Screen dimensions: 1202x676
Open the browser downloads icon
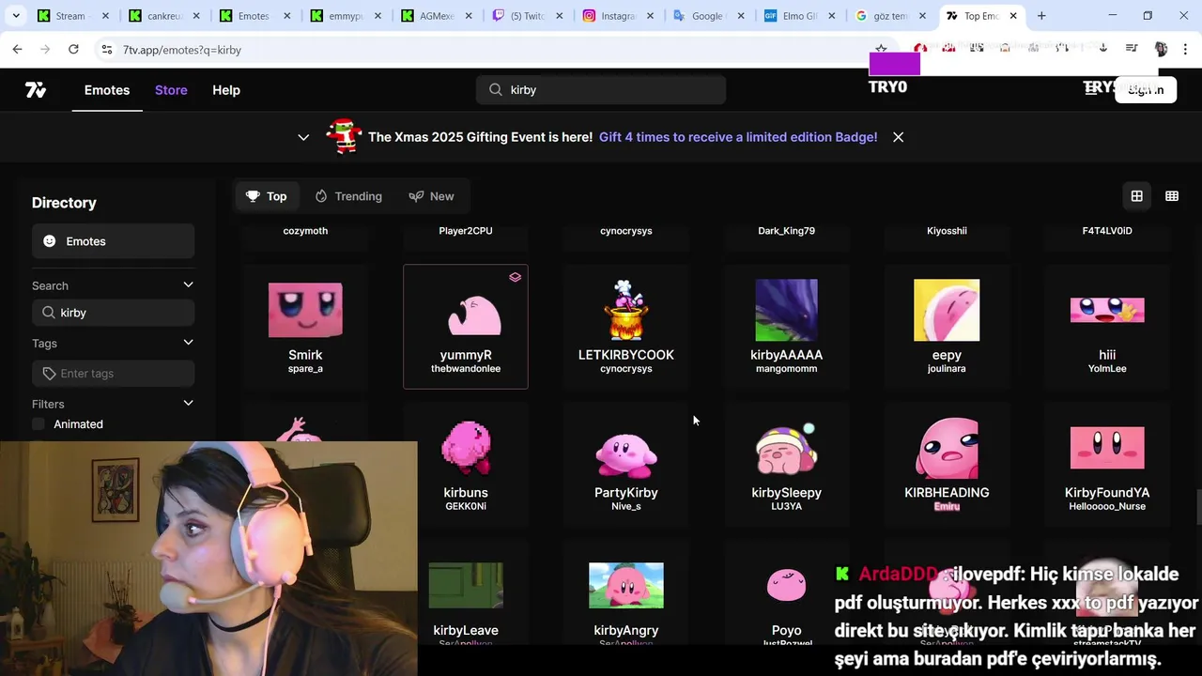1102,49
